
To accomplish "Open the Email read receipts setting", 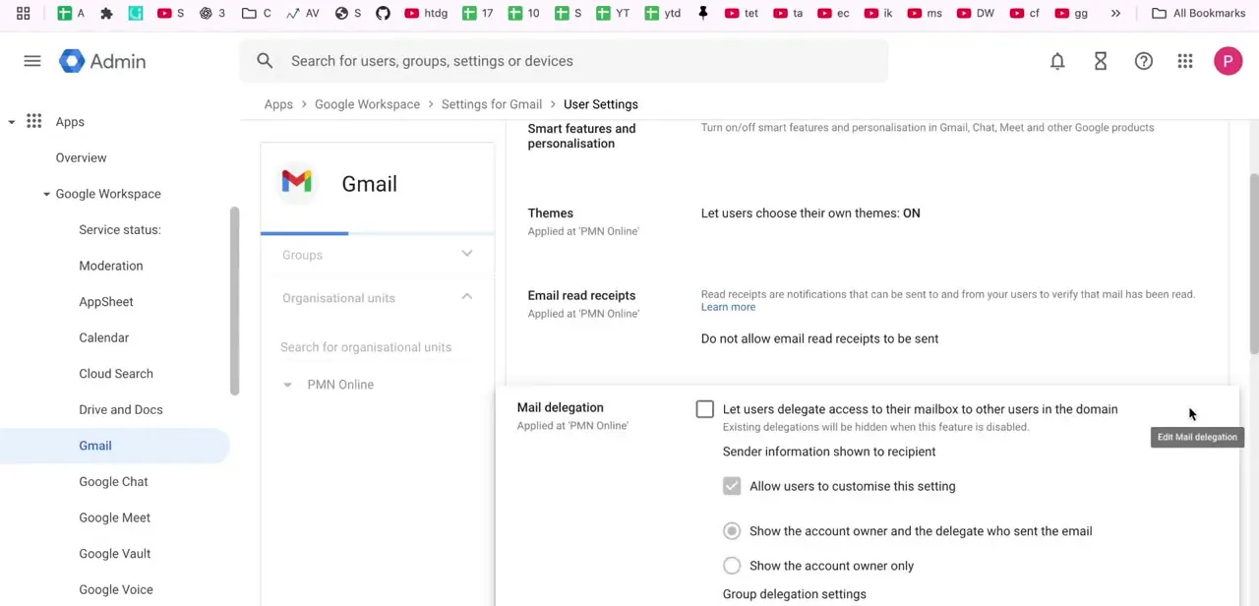I will [867, 316].
